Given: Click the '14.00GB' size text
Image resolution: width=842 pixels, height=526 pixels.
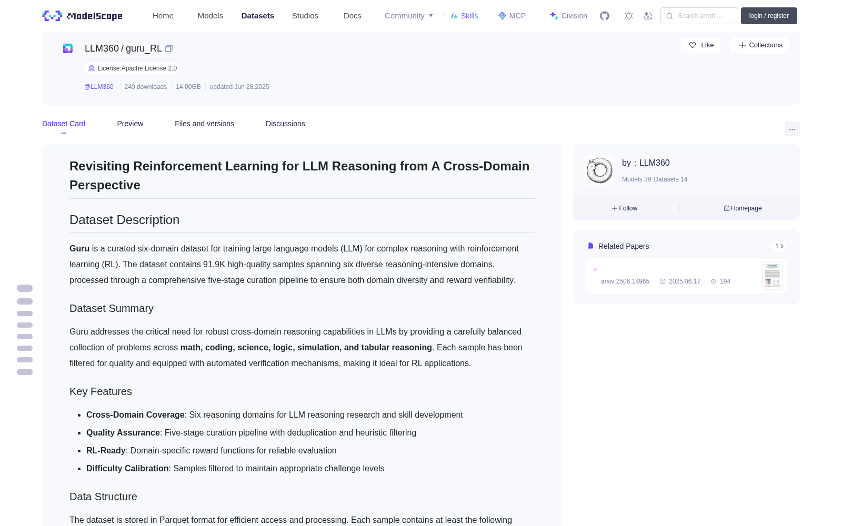Looking at the screenshot, I should coord(188,87).
